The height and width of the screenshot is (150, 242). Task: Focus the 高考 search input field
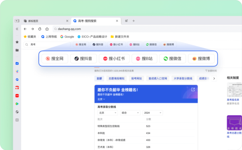pos(47,44)
